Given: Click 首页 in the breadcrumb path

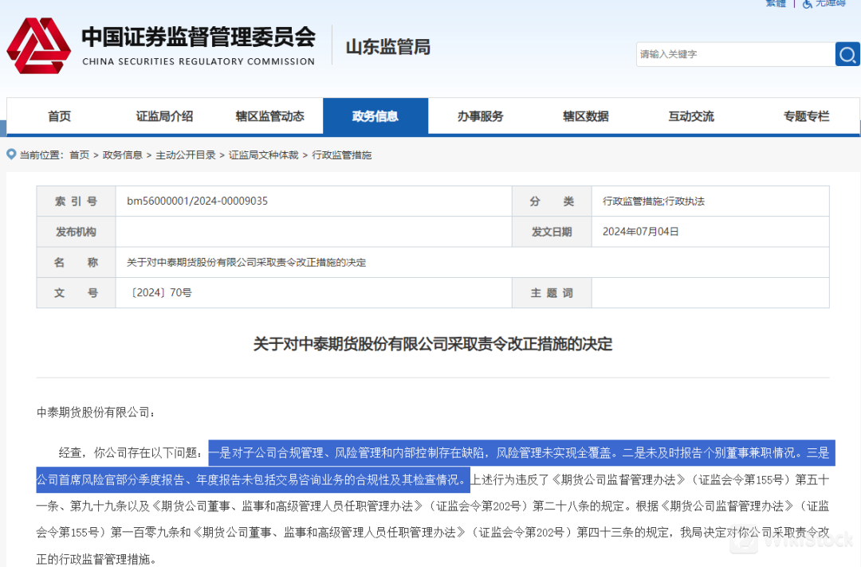Looking at the screenshot, I should (79, 155).
